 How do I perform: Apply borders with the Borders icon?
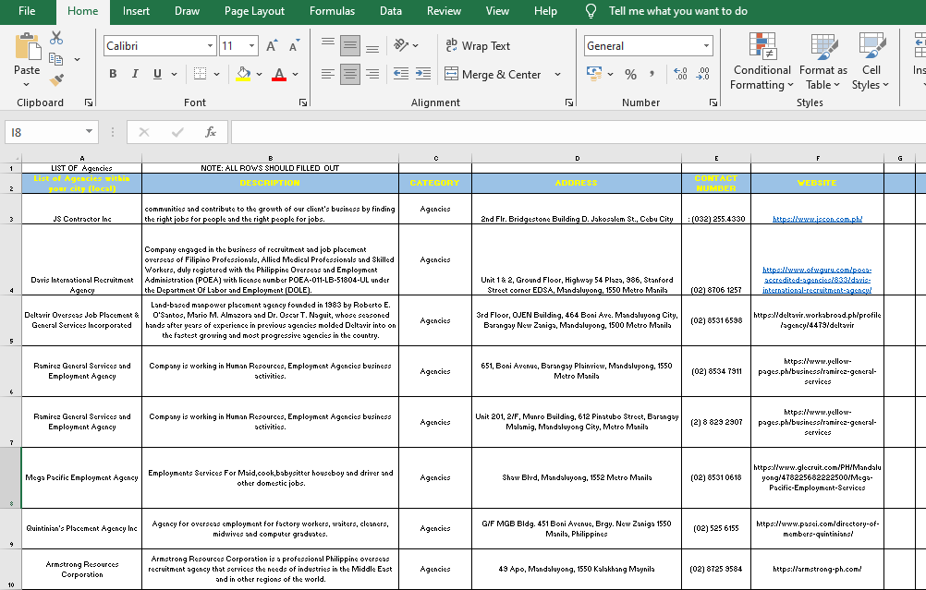click(201, 74)
